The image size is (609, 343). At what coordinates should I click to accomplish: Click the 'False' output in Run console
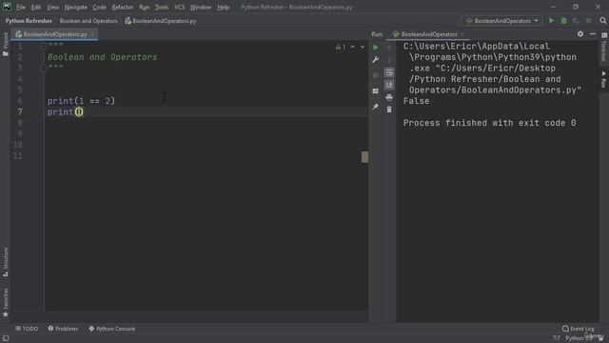click(x=417, y=101)
